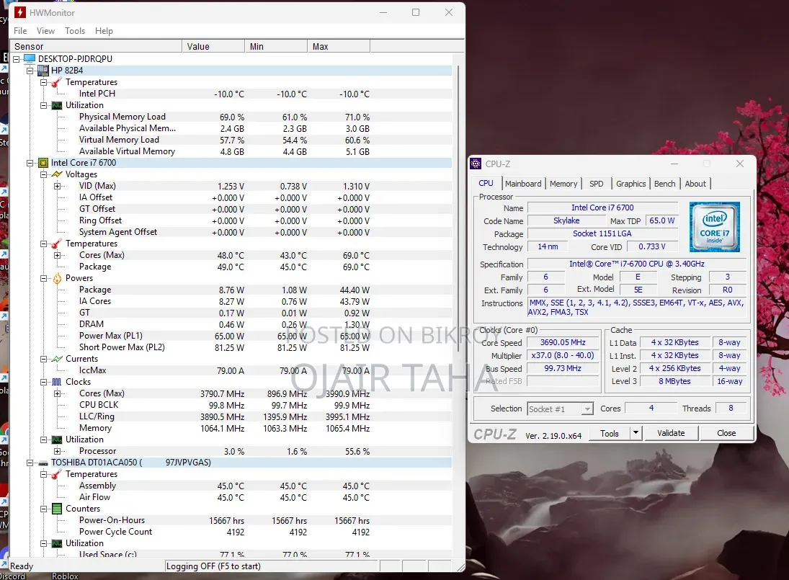Switch to the Mainboard tab in CPU-Z
Viewport: 789px width, 580px height.
(523, 184)
